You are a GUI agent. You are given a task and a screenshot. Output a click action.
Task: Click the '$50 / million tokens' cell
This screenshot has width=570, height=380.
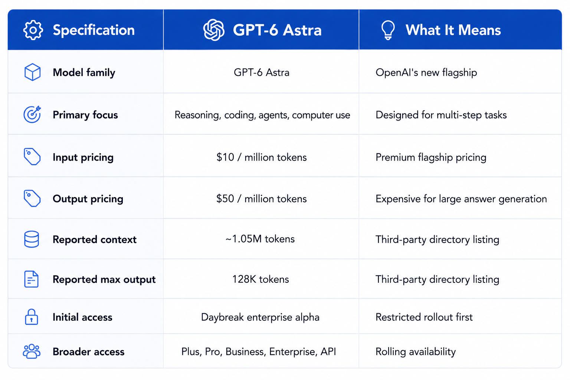pyautogui.click(x=262, y=199)
